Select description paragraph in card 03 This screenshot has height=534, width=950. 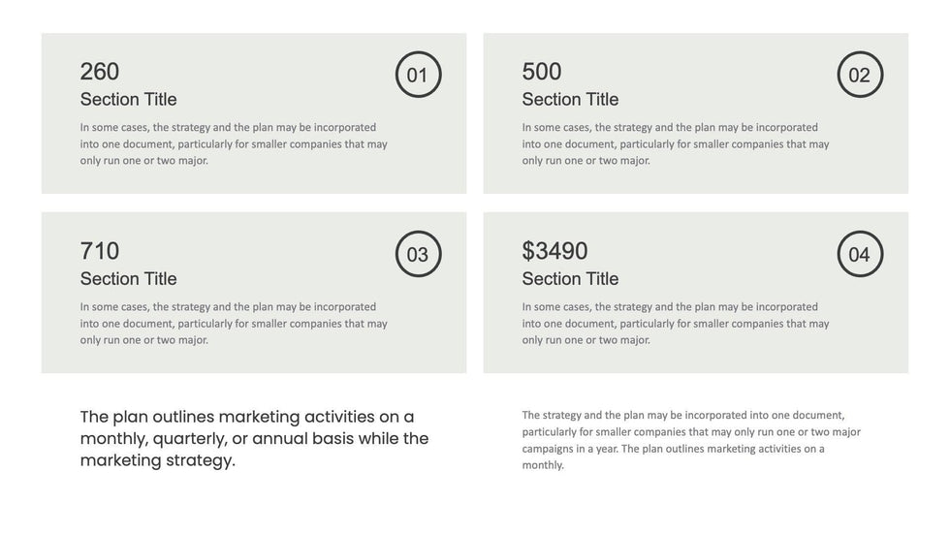pos(233,324)
